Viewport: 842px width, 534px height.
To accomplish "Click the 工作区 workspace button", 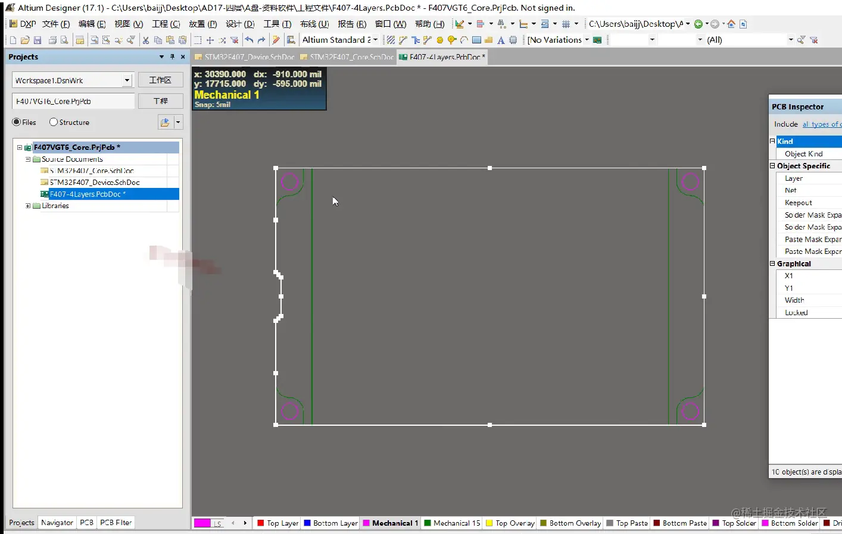I will coord(160,80).
